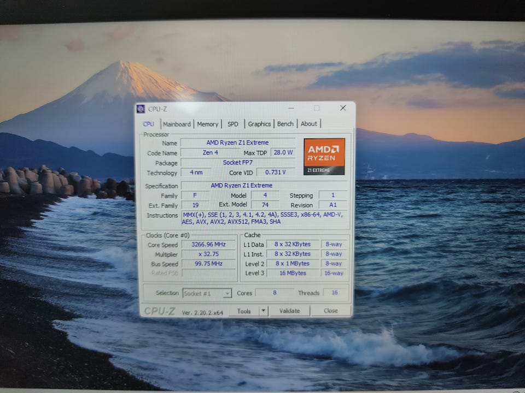This screenshot has width=525, height=393.
Task: Click the Level 2 value 8 x 1 MBytes
Action: (293, 263)
